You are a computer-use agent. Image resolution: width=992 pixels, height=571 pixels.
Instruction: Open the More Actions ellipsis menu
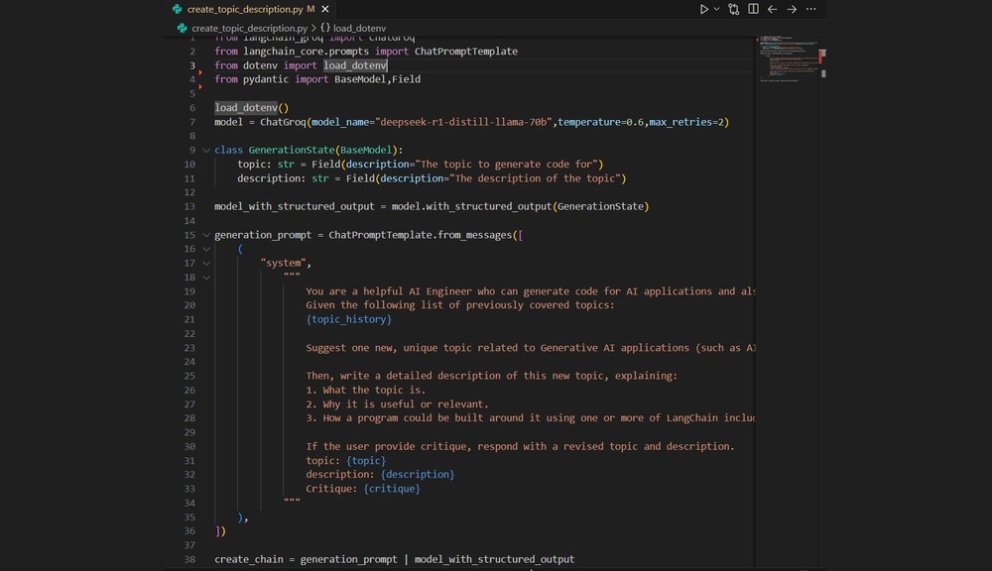point(811,9)
